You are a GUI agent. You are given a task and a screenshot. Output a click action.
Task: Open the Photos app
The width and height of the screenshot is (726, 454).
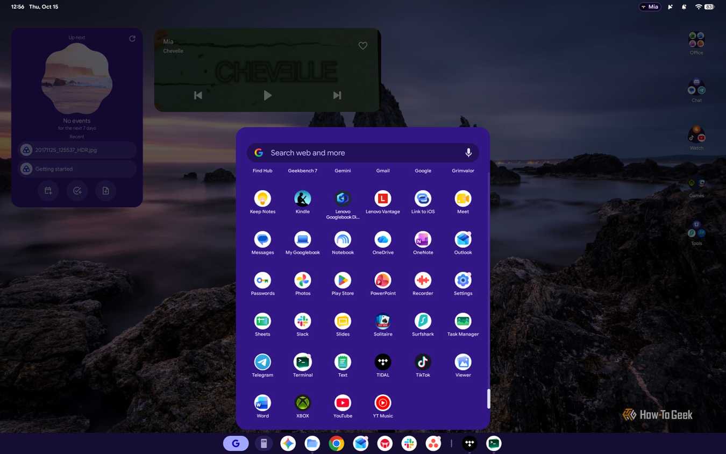point(303,280)
